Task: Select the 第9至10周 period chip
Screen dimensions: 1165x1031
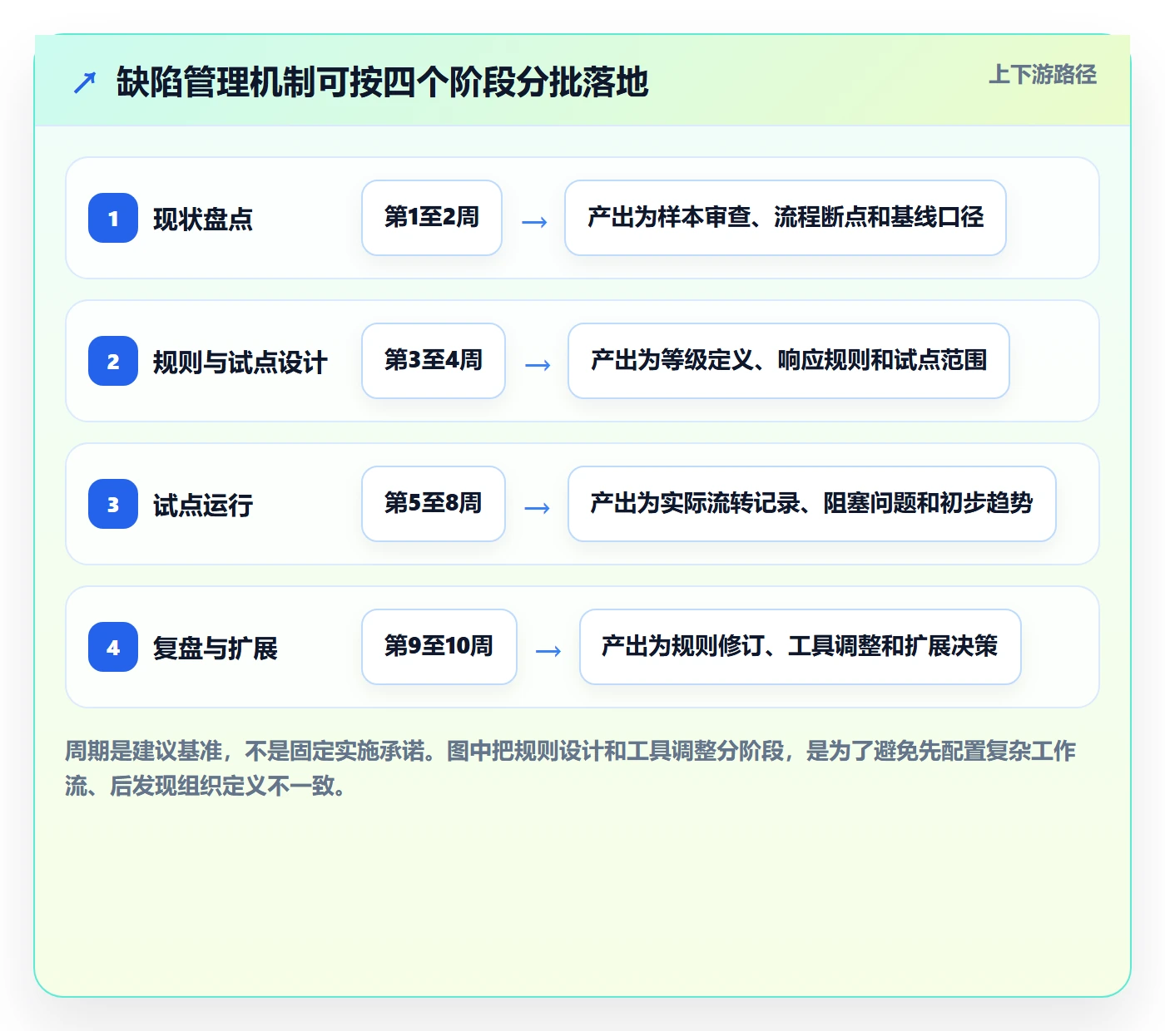Action: (x=439, y=647)
